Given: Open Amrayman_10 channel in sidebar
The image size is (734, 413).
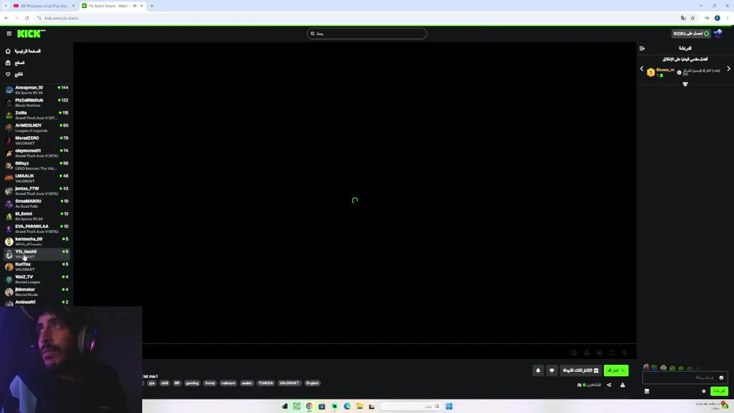Looking at the screenshot, I should [x=37, y=90].
